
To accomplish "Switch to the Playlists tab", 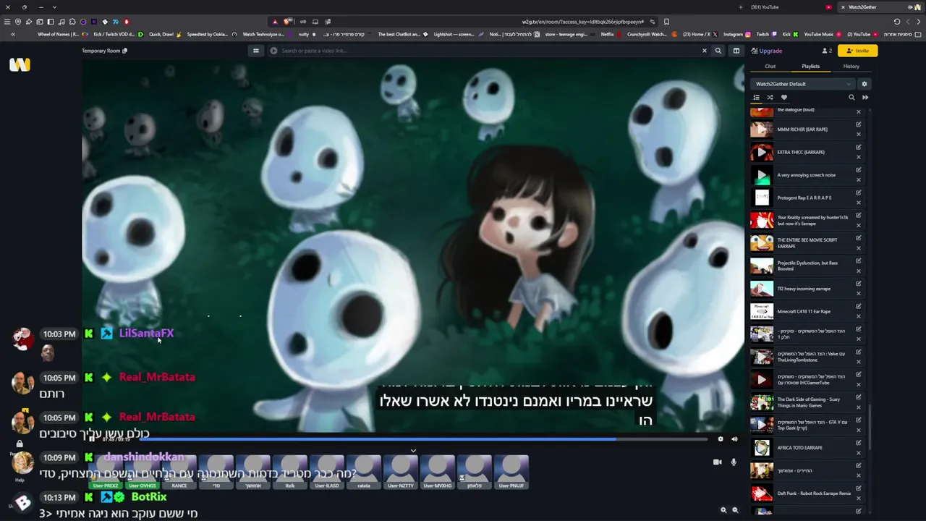I will point(810,67).
